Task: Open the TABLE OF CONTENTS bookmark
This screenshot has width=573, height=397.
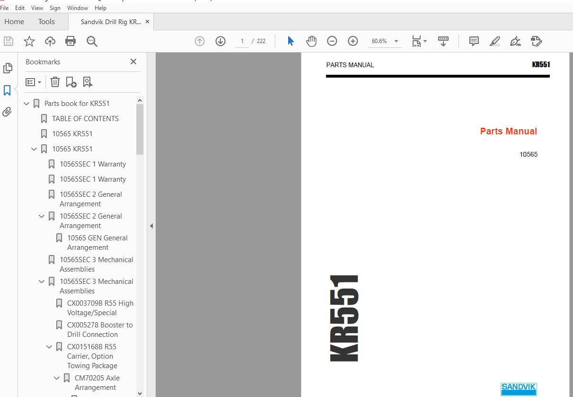Action: tap(85, 119)
